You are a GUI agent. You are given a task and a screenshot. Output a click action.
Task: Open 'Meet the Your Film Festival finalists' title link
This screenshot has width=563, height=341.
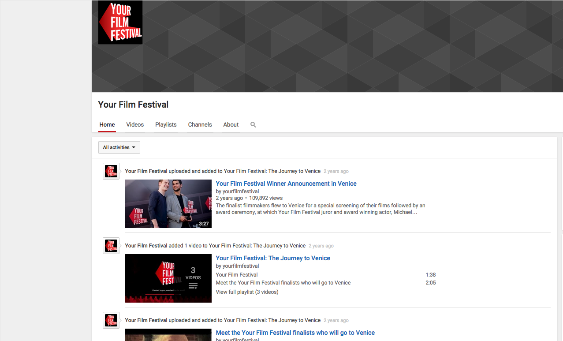point(295,333)
